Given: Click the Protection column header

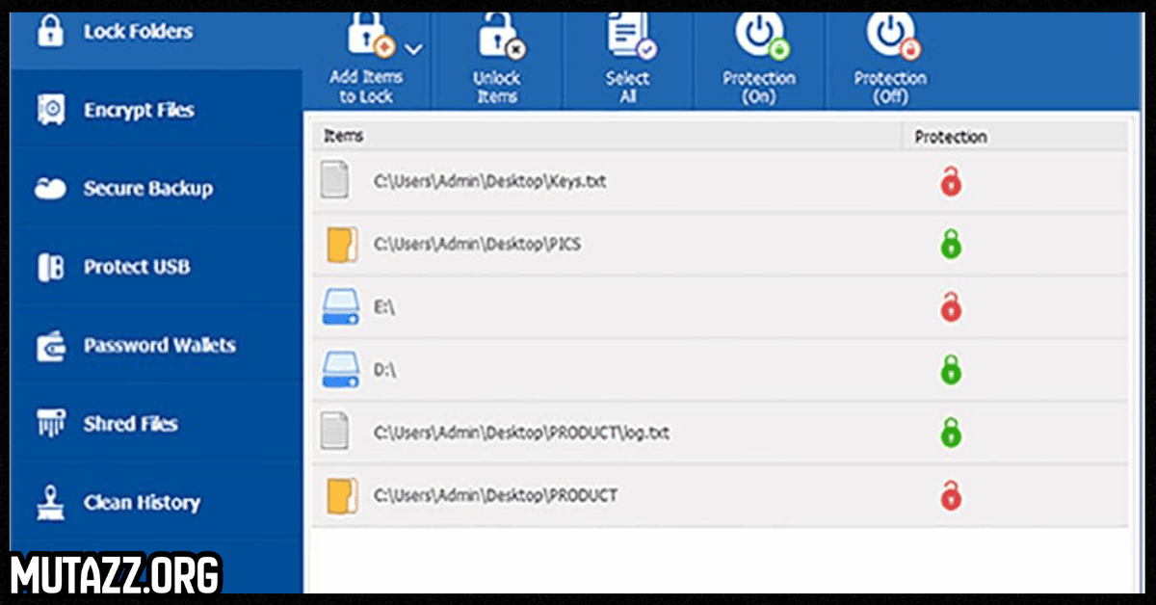Looking at the screenshot, I should pos(950,137).
